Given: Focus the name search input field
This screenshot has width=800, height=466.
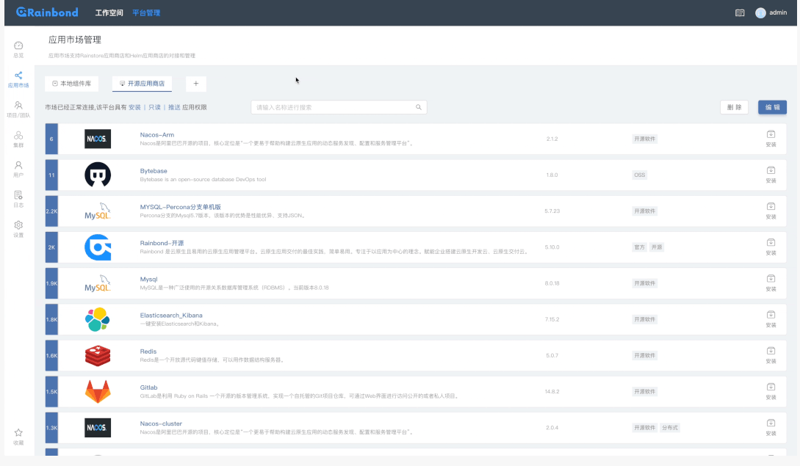Looking at the screenshot, I should pos(339,107).
